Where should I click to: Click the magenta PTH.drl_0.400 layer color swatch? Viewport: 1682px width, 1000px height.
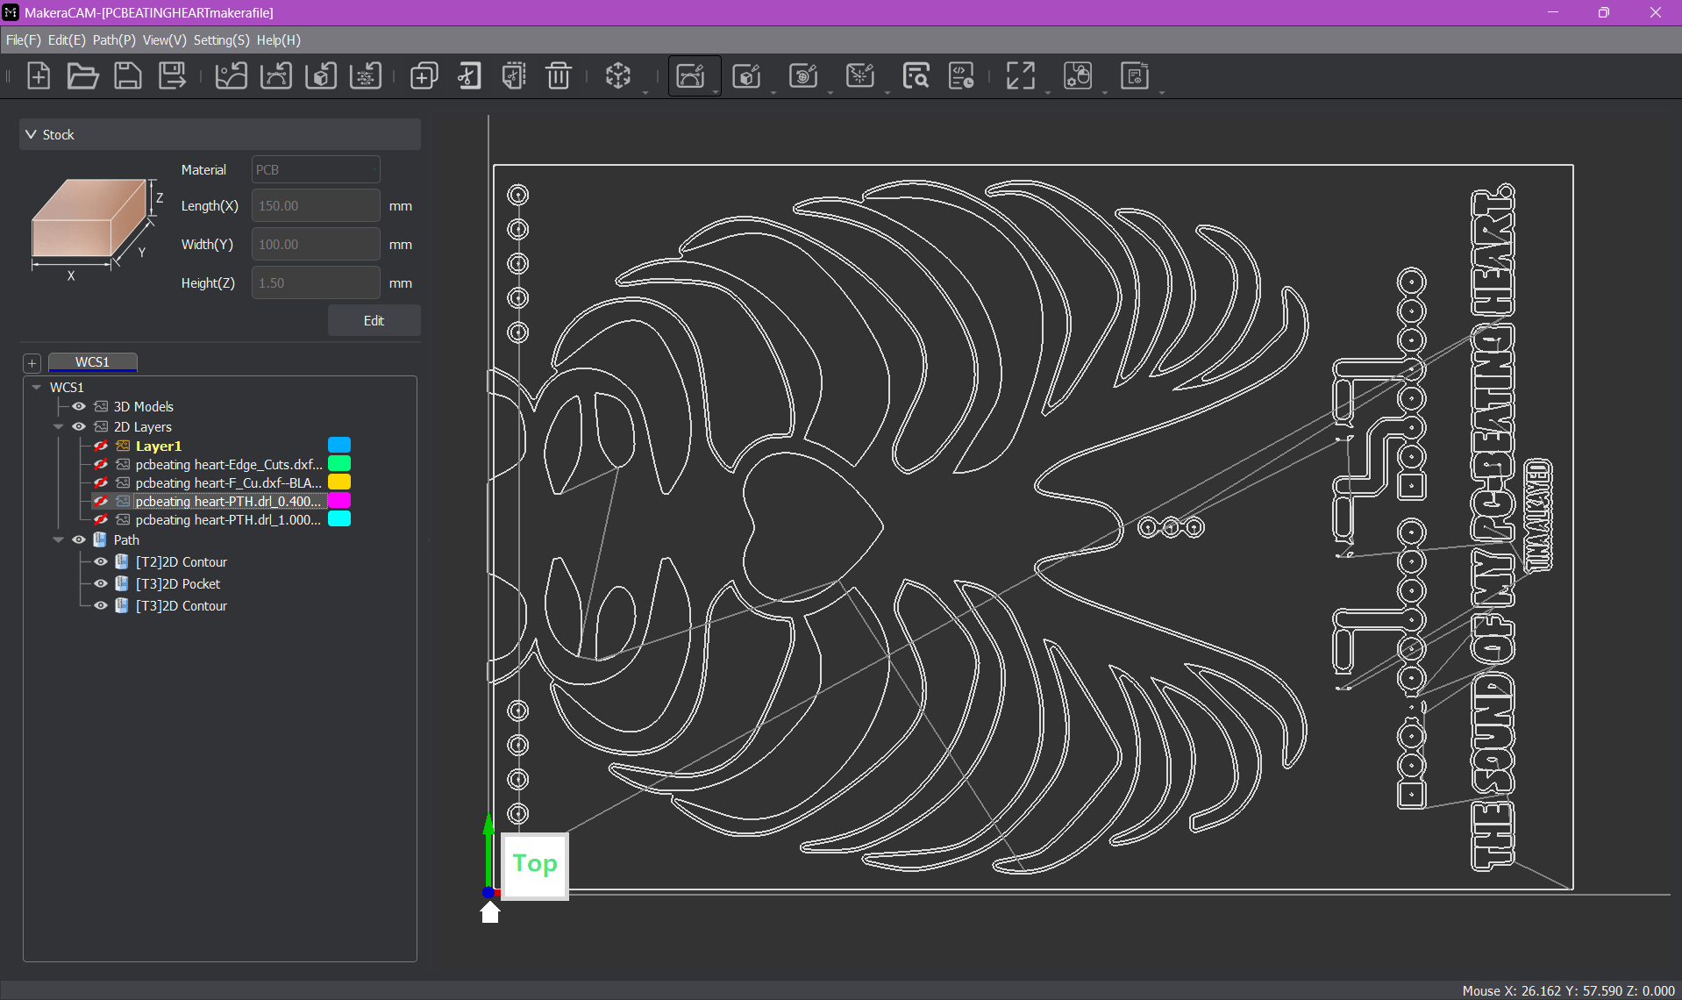339,501
